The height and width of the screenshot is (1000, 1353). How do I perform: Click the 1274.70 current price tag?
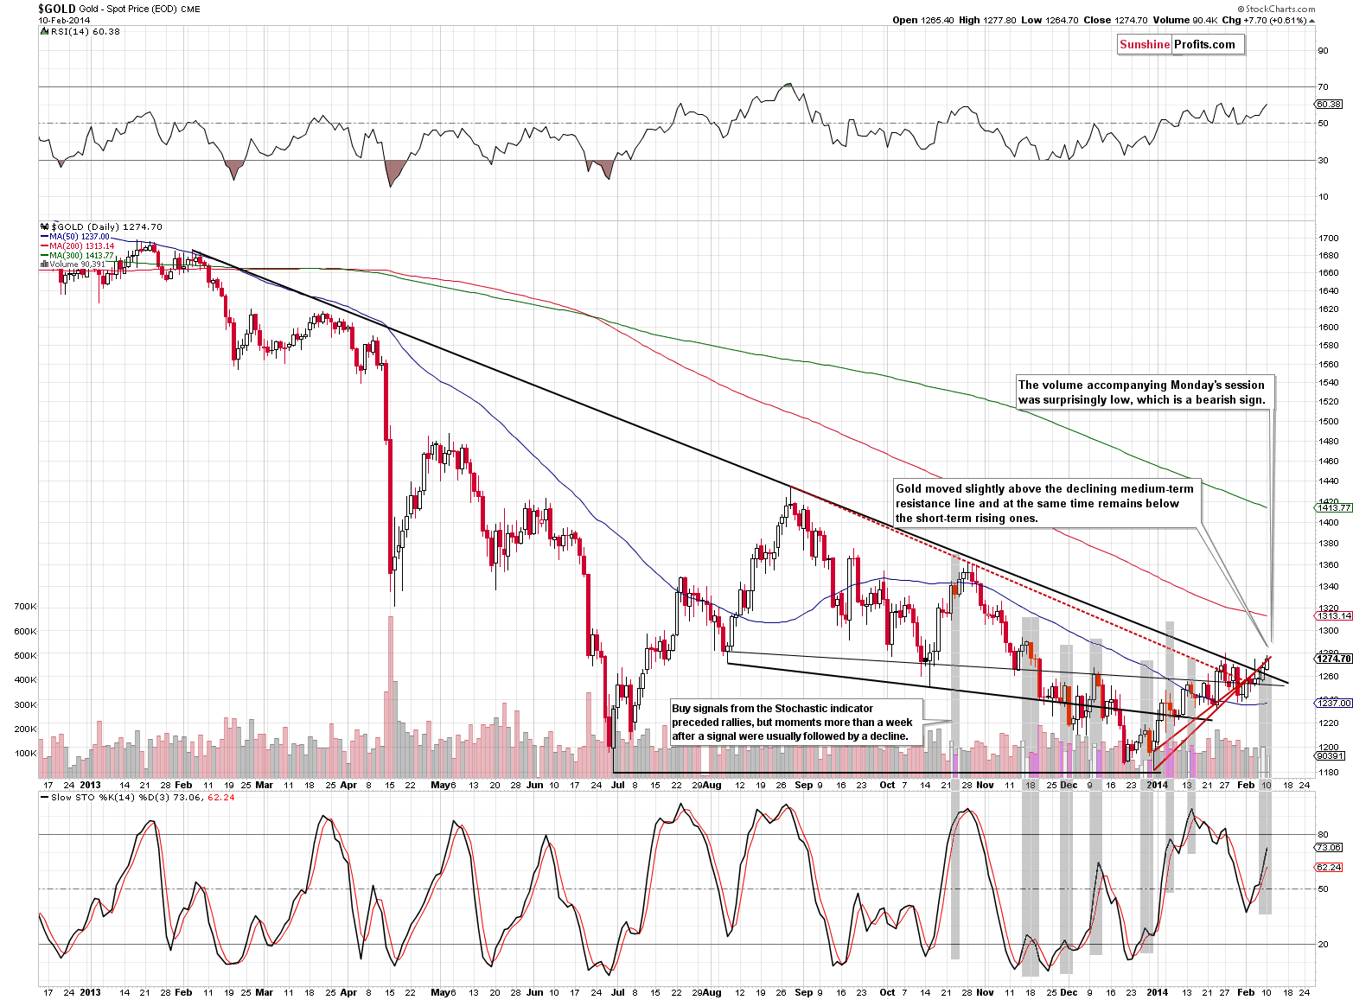(x=1333, y=659)
